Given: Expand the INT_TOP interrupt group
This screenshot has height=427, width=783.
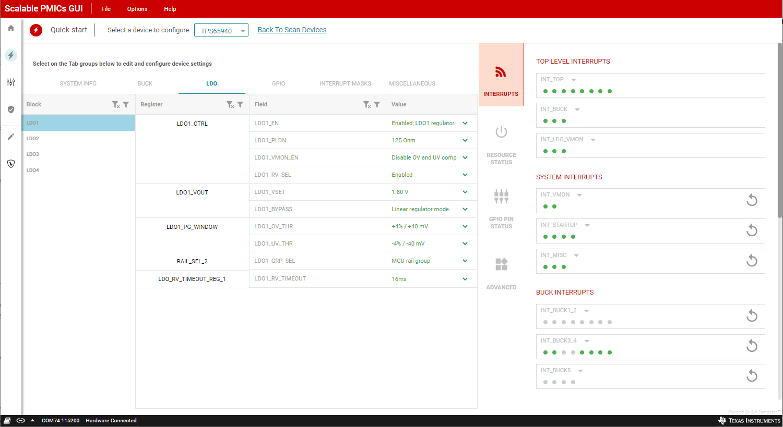Looking at the screenshot, I should 574,80.
